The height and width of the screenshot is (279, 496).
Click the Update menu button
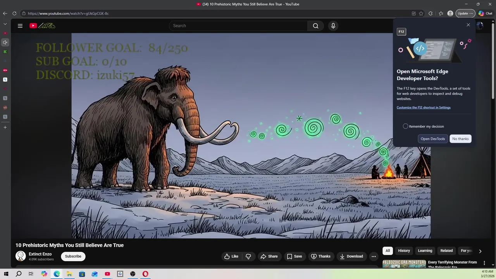pos(465,13)
